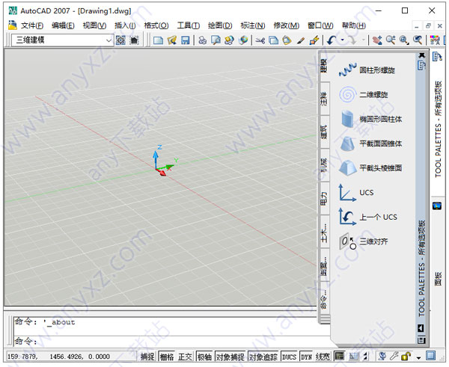
Task: Click the Open file icon
Action: click(x=172, y=40)
